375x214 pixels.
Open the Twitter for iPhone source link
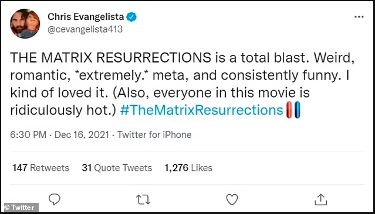pos(154,135)
